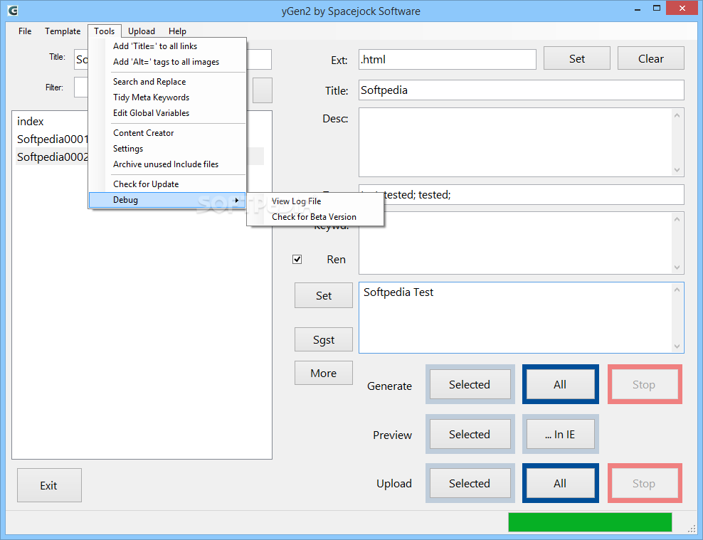Click the yGen2 app icon in title bar
The image size is (703, 540).
pos(13,10)
